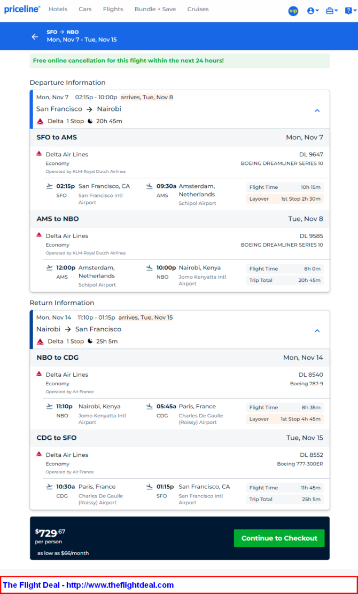
Task: Select the Hotels menu item
Action: pyautogui.click(x=58, y=9)
